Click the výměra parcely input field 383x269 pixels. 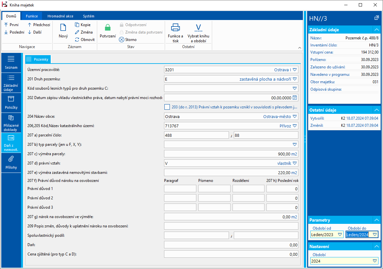(x=226, y=154)
